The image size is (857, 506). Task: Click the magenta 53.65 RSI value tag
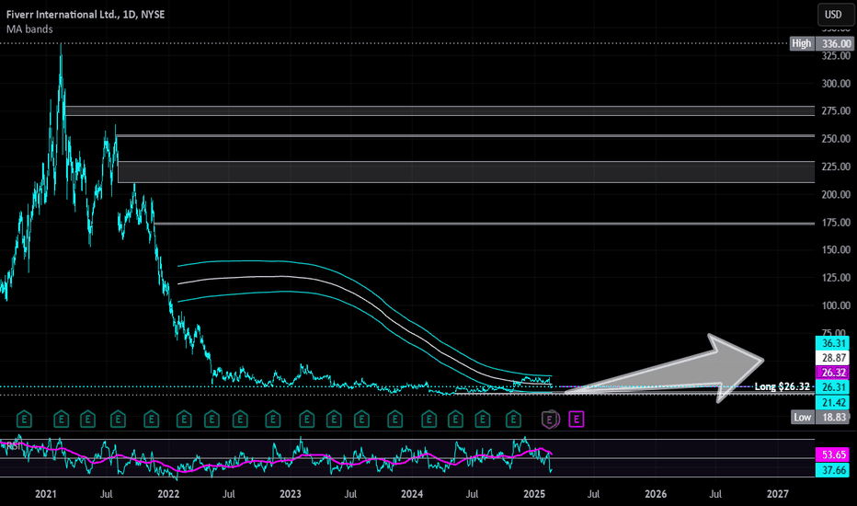click(x=830, y=455)
